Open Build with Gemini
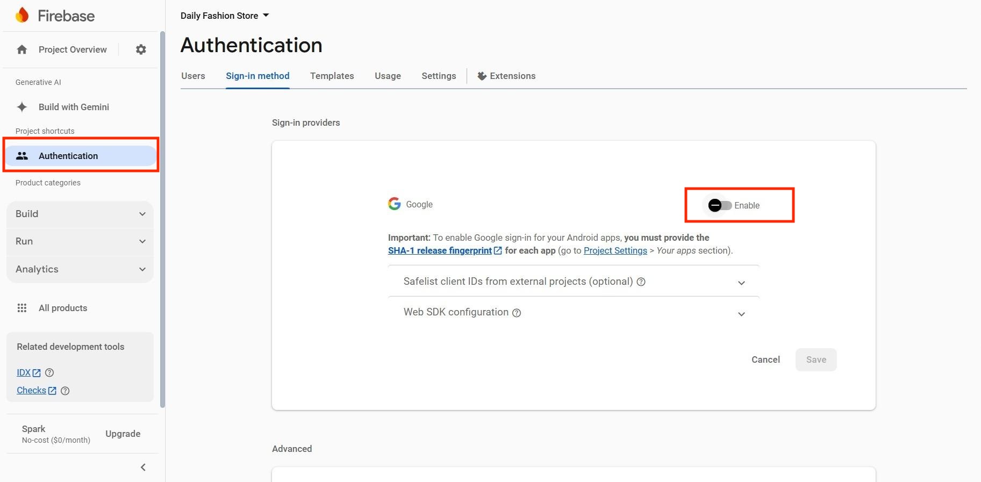The height and width of the screenshot is (482, 981). click(x=74, y=107)
